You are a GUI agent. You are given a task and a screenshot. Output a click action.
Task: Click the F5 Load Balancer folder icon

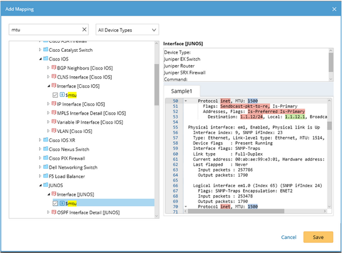click(46, 176)
